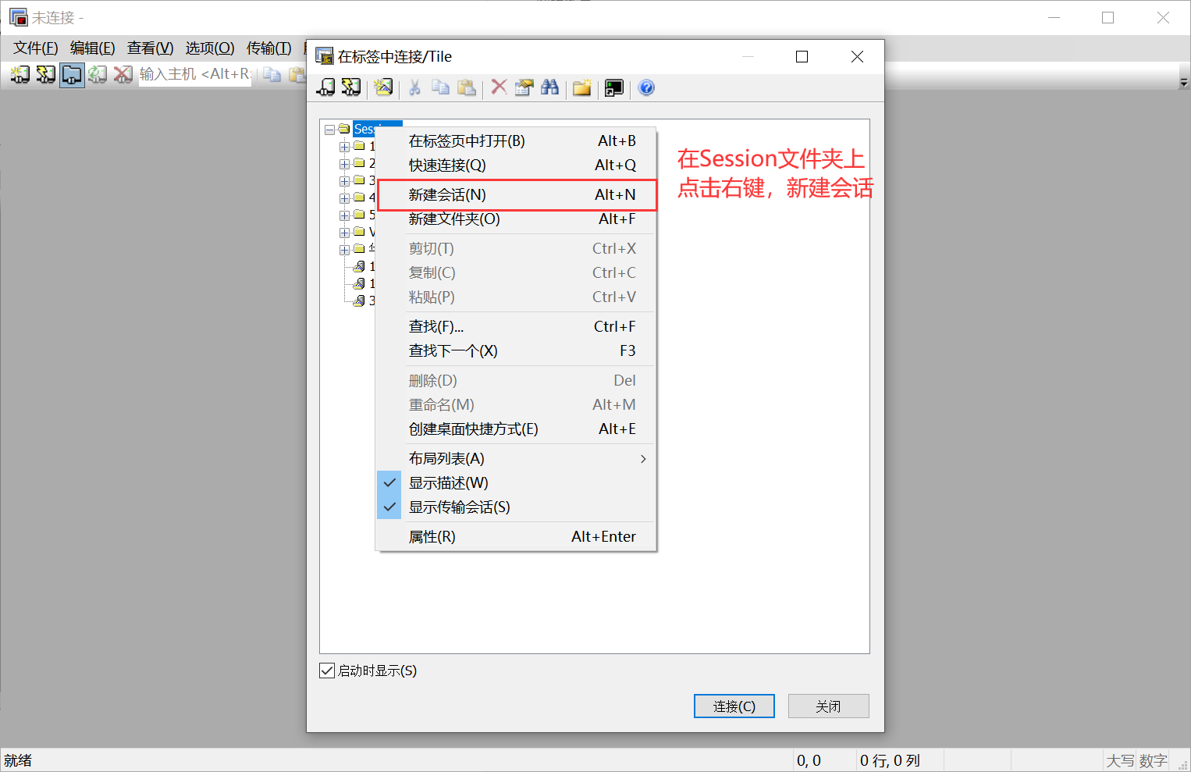The height and width of the screenshot is (772, 1191).
Task: Toggle the 启动时显示(S) checkbox
Action: pyautogui.click(x=327, y=671)
